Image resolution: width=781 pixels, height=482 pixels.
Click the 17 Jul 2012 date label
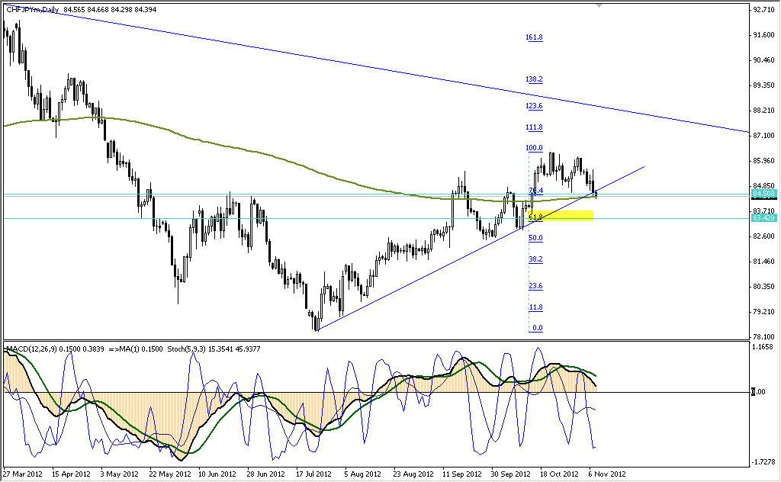click(313, 474)
